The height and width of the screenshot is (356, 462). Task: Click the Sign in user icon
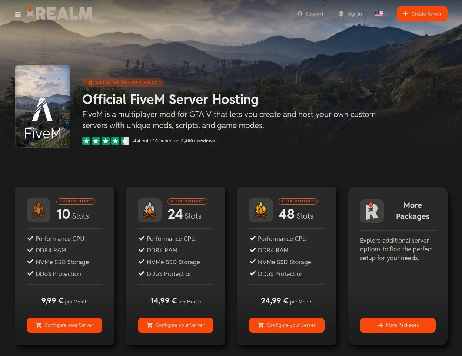341,14
